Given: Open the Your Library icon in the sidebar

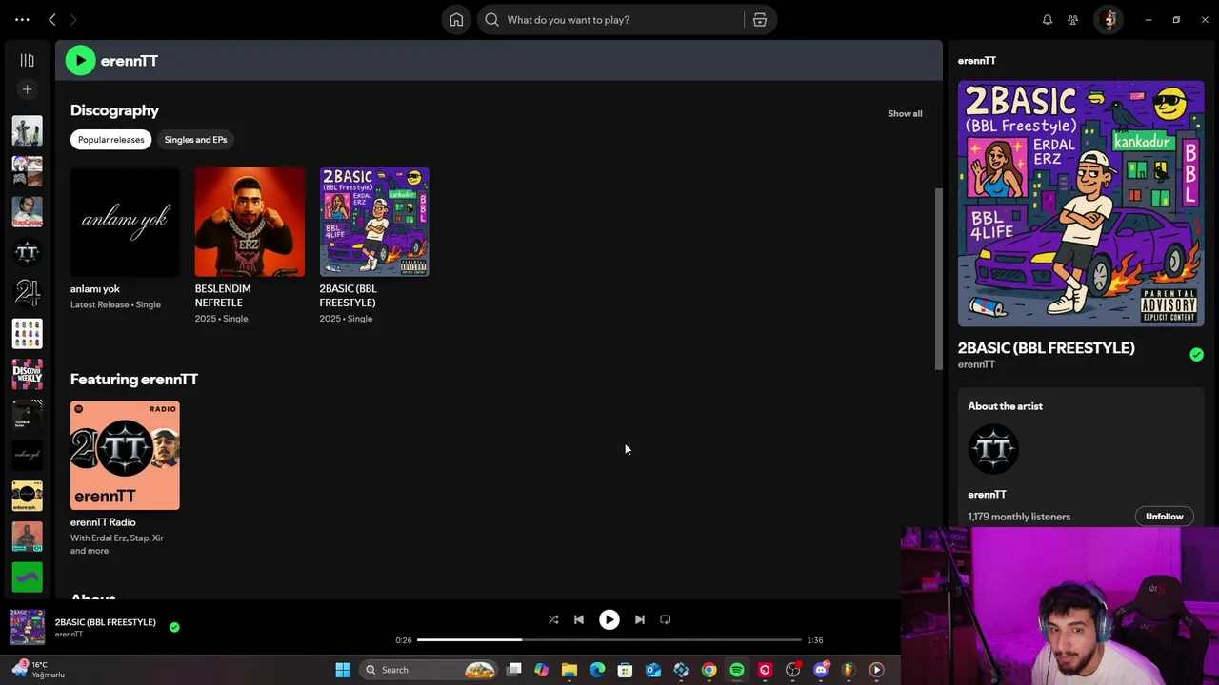Looking at the screenshot, I should pyautogui.click(x=27, y=60).
